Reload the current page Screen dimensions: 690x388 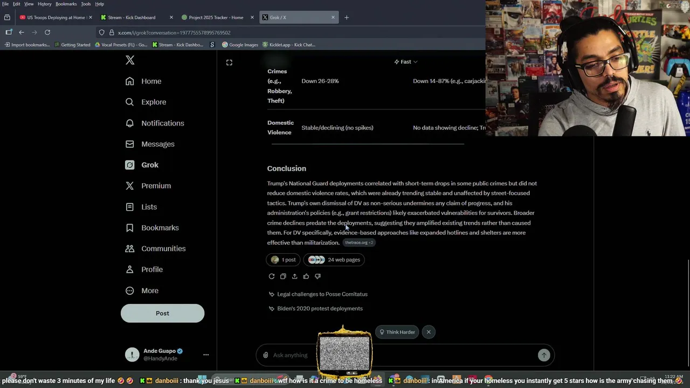click(x=47, y=32)
